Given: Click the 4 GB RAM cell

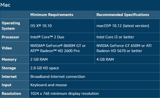Looking at the screenshot, I should coord(127,59).
